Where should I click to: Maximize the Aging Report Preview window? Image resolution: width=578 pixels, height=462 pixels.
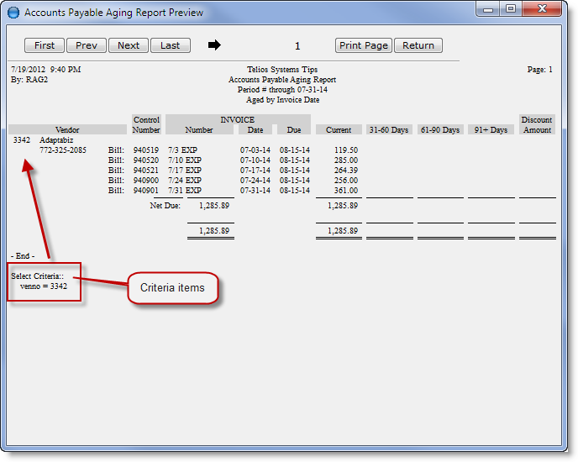pyautogui.click(x=511, y=9)
